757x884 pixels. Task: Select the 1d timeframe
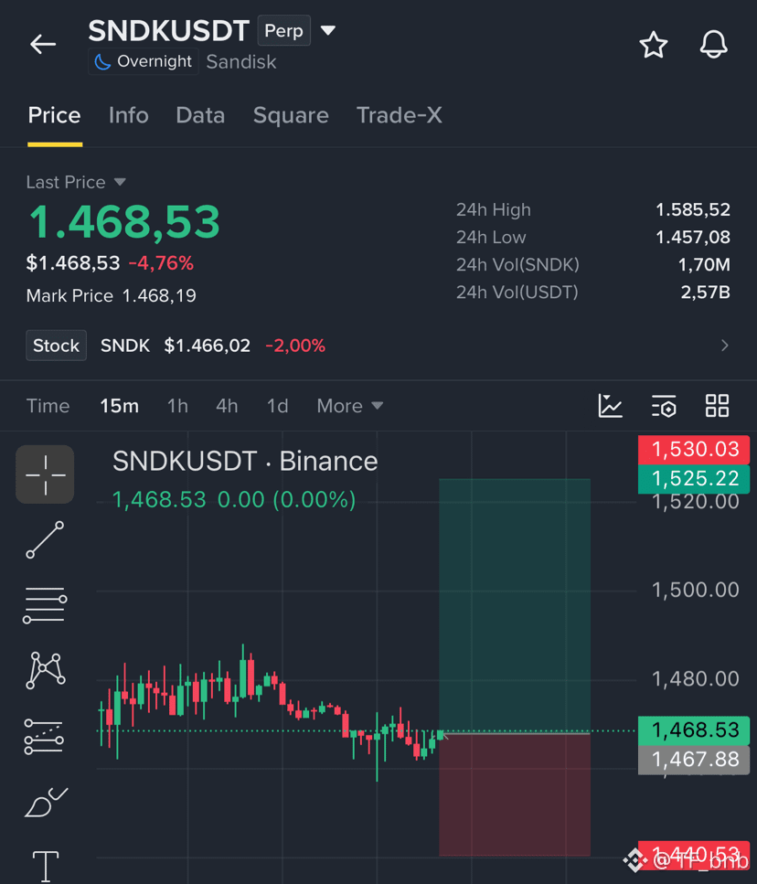coord(277,406)
